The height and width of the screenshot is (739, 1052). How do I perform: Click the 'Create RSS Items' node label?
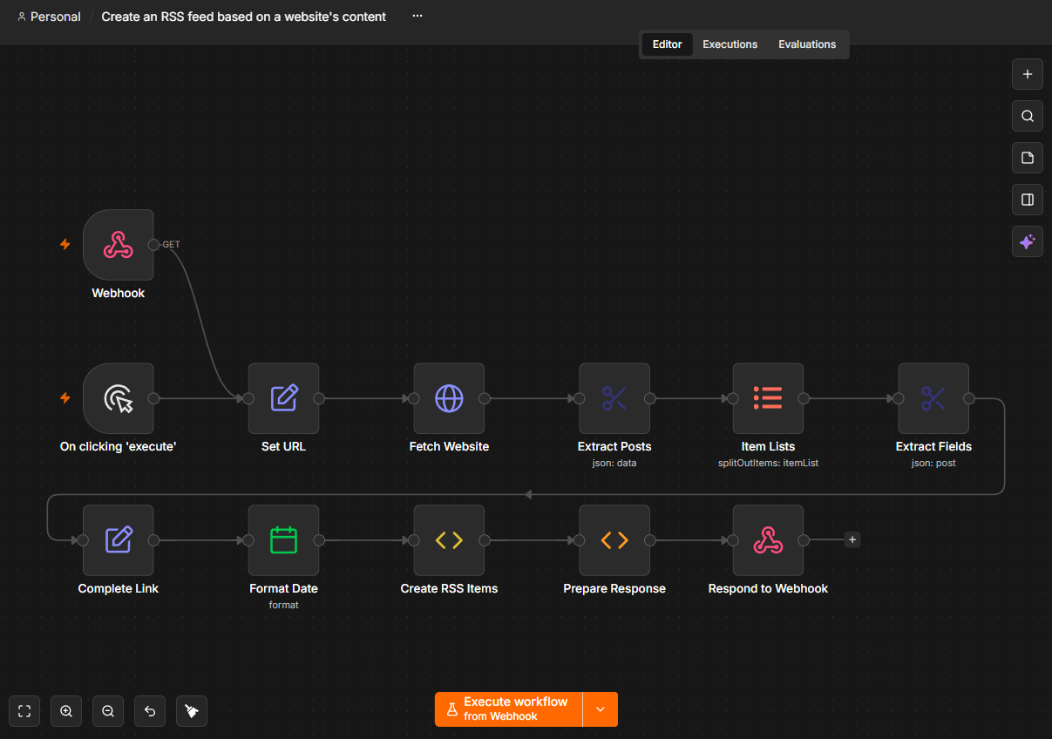point(449,588)
